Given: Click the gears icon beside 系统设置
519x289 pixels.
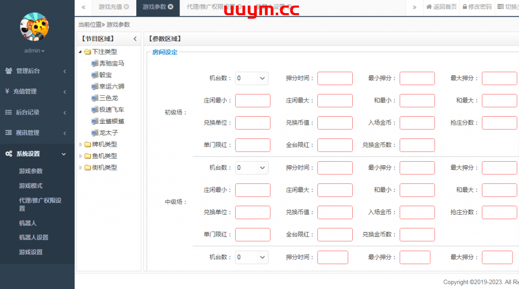Looking at the screenshot, I should coord(9,154).
